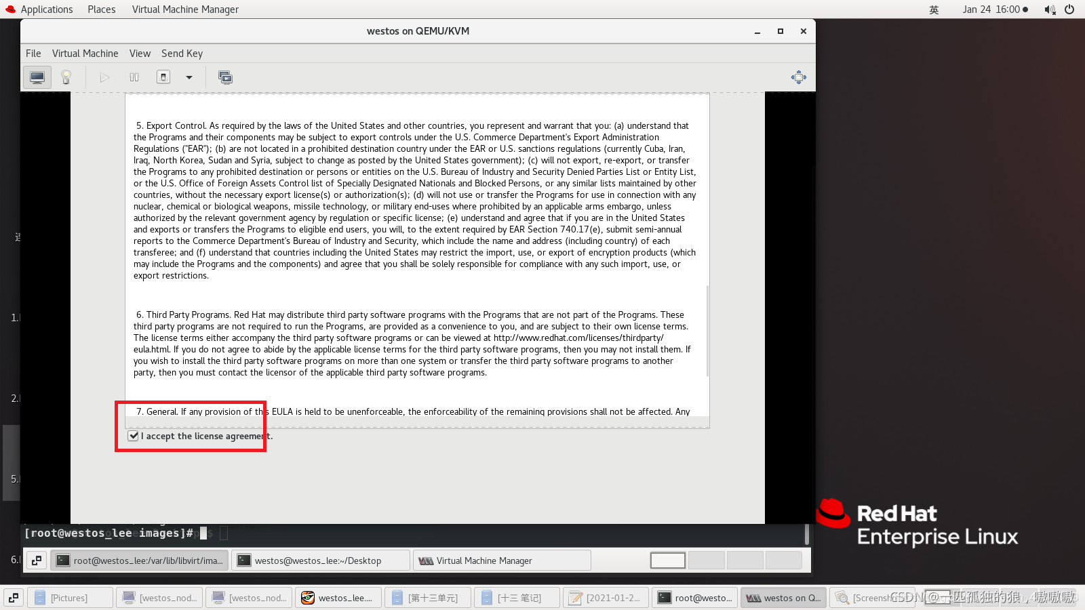Open the 'westos on Q...' taskbar window
The image size is (1085, 610).
[x=784, y=598]
